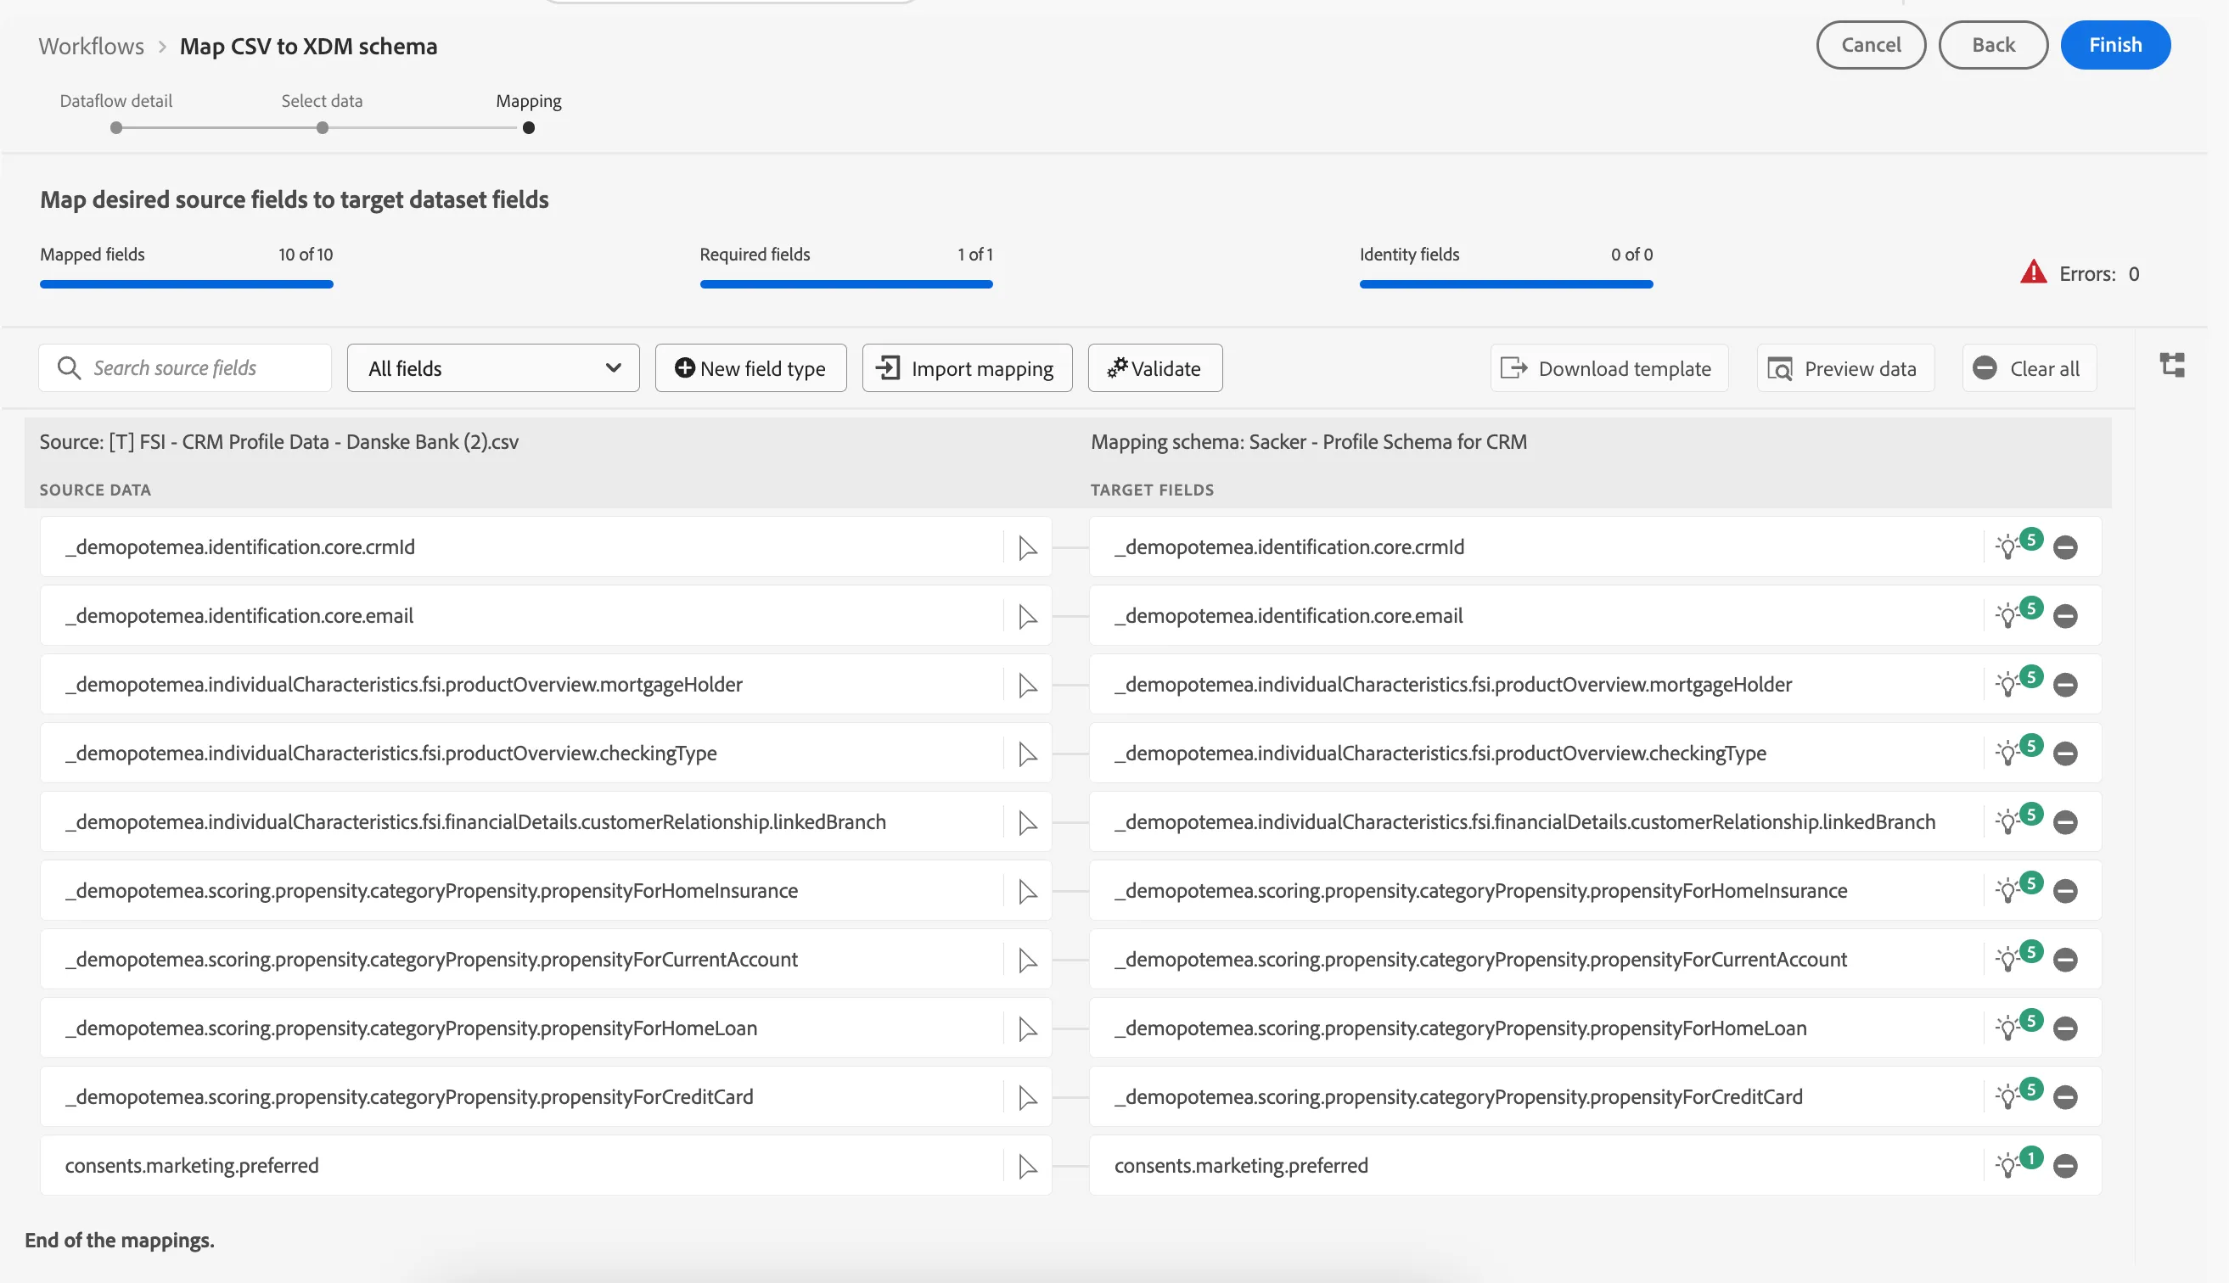Open the All fields filter dropdown
The width and height of the screenshot is (2229, 1283).
tap(492, 368)
